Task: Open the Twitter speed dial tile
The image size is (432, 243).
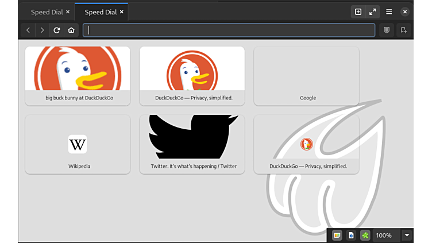Action: (192, 144)
